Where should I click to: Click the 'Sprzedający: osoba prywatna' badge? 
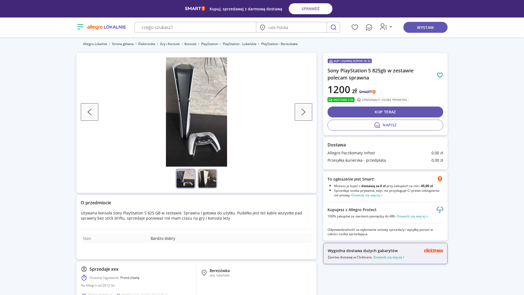pos(382,100)
